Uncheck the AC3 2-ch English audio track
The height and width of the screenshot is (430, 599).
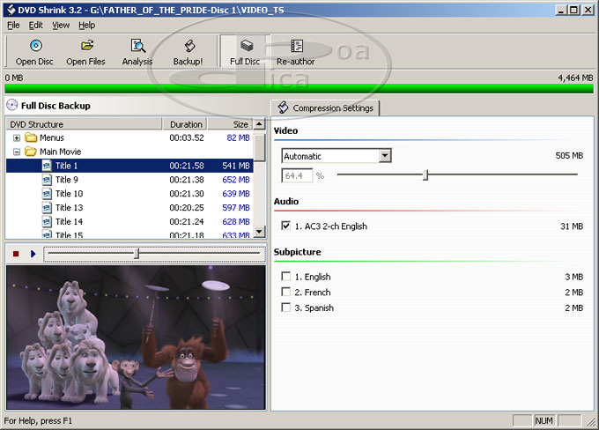pyautogui.click(x=285, y=226)
